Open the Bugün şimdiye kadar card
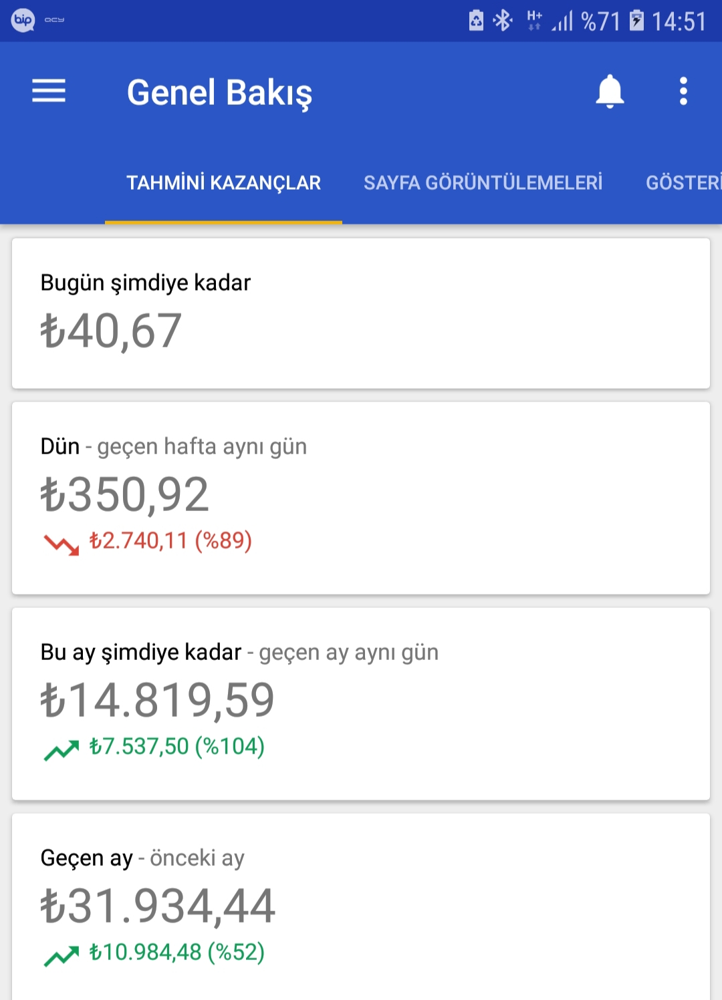Image resolution: width=722 pixels, height=1000 pixels. (361, 313)
